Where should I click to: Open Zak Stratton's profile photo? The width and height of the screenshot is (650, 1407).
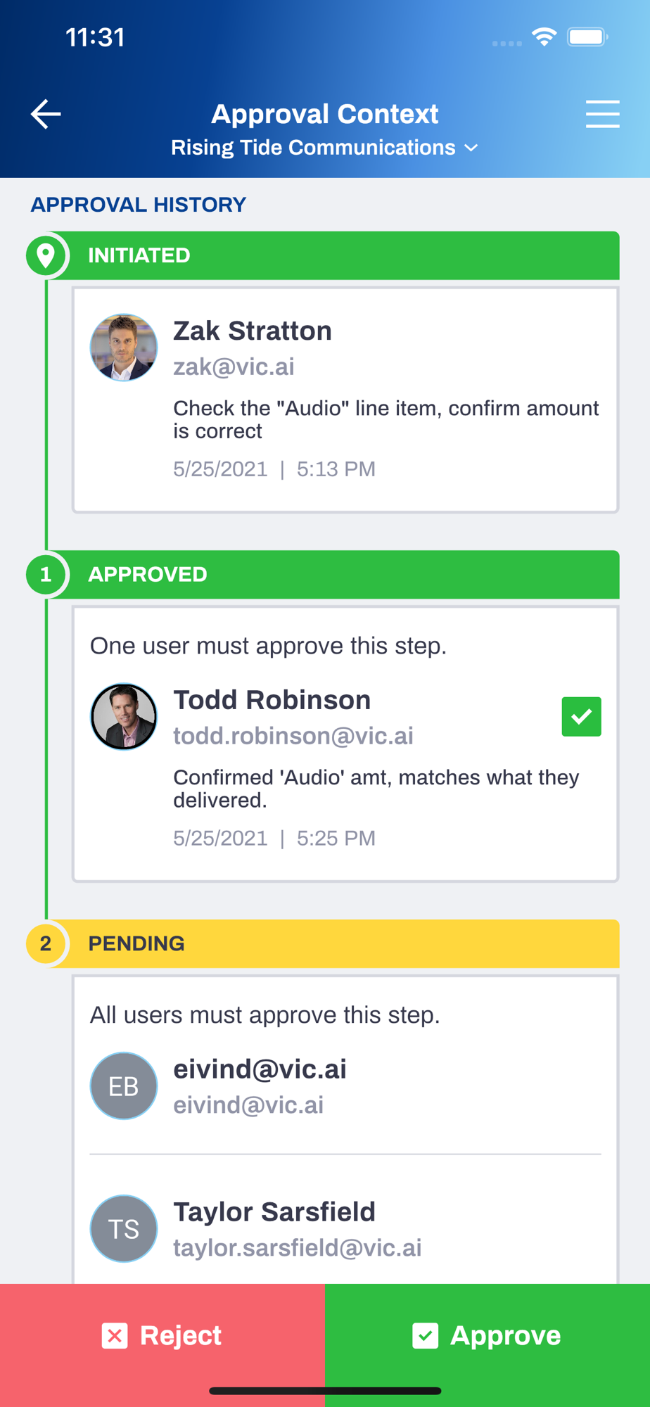click(124, 348)
